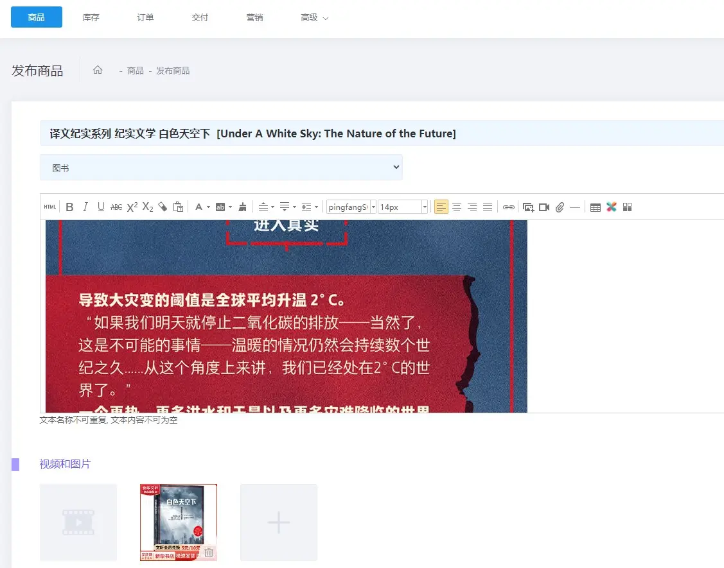Click the hyperlink insert icon
The height and width of the screenshot is (568, 724).
click(508, 207)
